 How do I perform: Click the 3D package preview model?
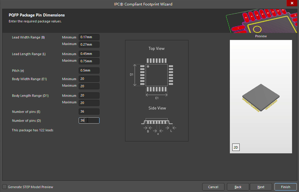pyautogui.click(x=261, y=98)
